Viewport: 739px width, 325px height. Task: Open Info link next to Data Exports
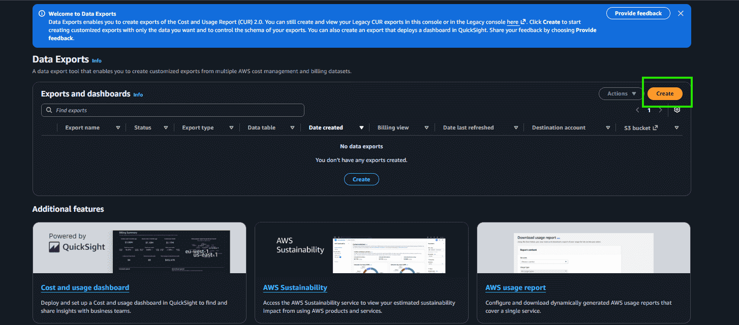[x=97, y=61]
